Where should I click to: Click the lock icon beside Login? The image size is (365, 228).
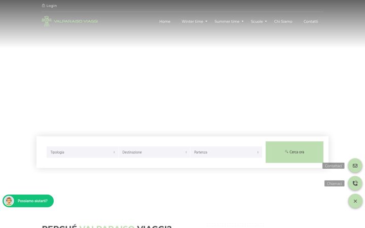point(43,6)
